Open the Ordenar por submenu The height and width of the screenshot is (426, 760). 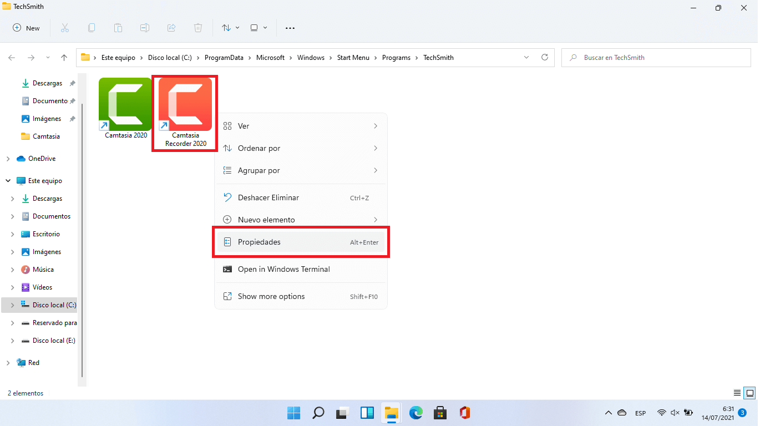click(301, 148)
